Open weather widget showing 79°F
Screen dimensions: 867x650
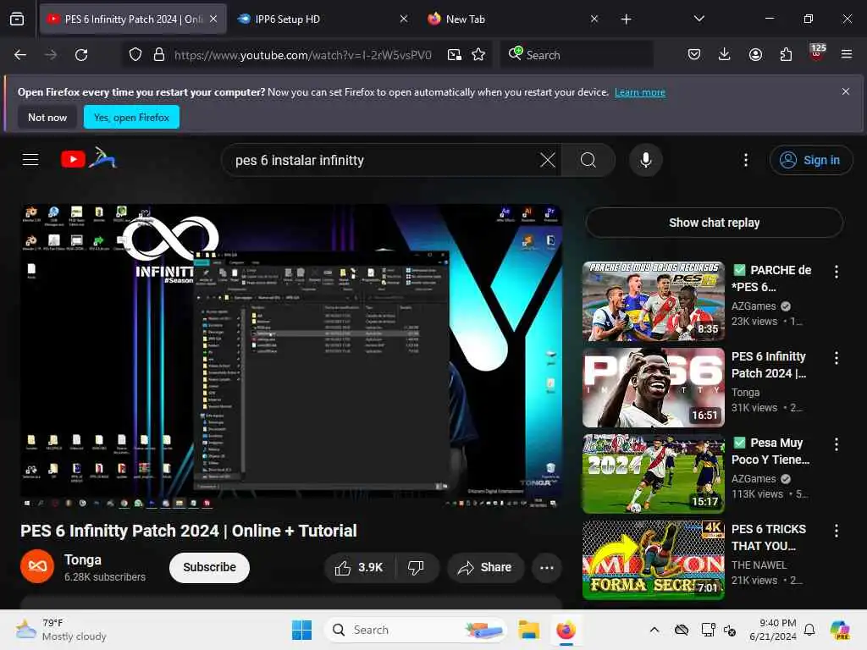click(x=61, y=630)
